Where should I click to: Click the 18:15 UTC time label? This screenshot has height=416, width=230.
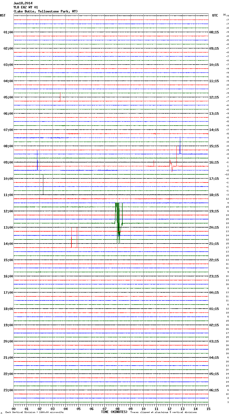click(x=214, y=195)
